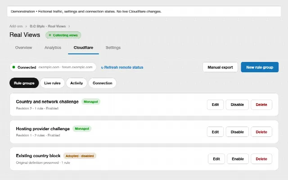Open the Activity pill tab
The height and width of the screenshot is (180, 288).
click(76, 83)
